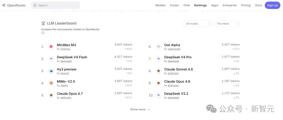Image resolution: width=283 pixels, height=120 pixels.
Task: Click the 1.28T tokens value
Action: pyautogui.click(x=231, y=81)
